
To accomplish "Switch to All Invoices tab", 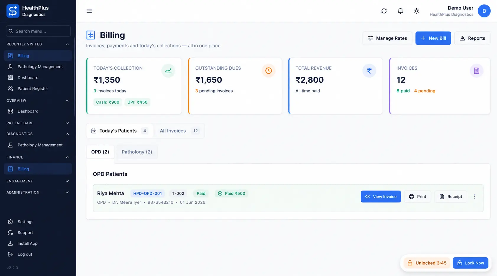I will pyautogui.click(x=179, y=131).
